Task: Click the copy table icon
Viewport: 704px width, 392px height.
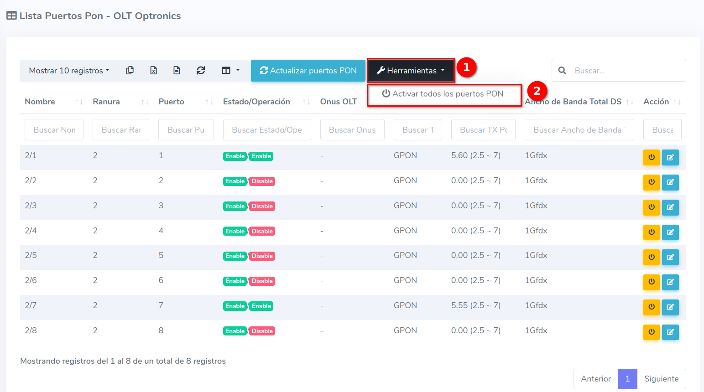Action: [130, 70]
